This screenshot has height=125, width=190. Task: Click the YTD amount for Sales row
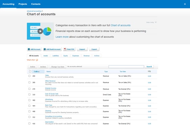[x=149, y=76]
